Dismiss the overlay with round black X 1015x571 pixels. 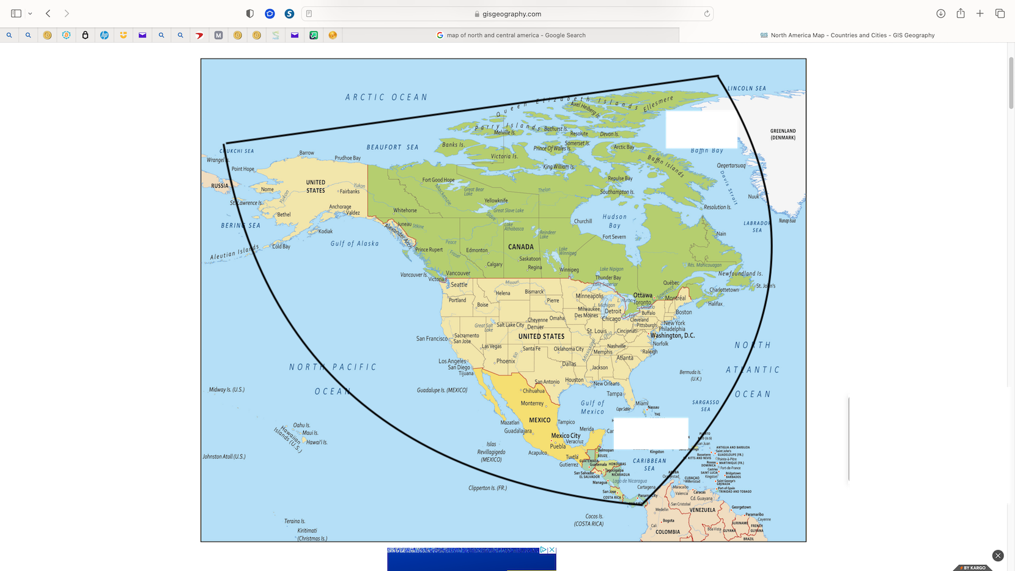(x=998, y=556)
